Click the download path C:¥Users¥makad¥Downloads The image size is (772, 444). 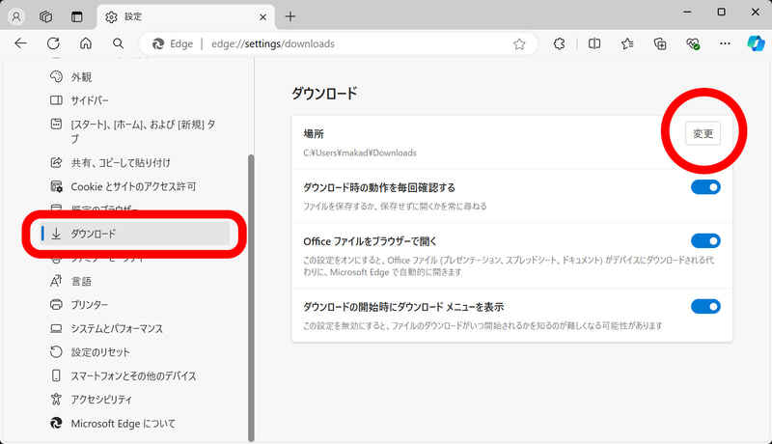point(360,153)
